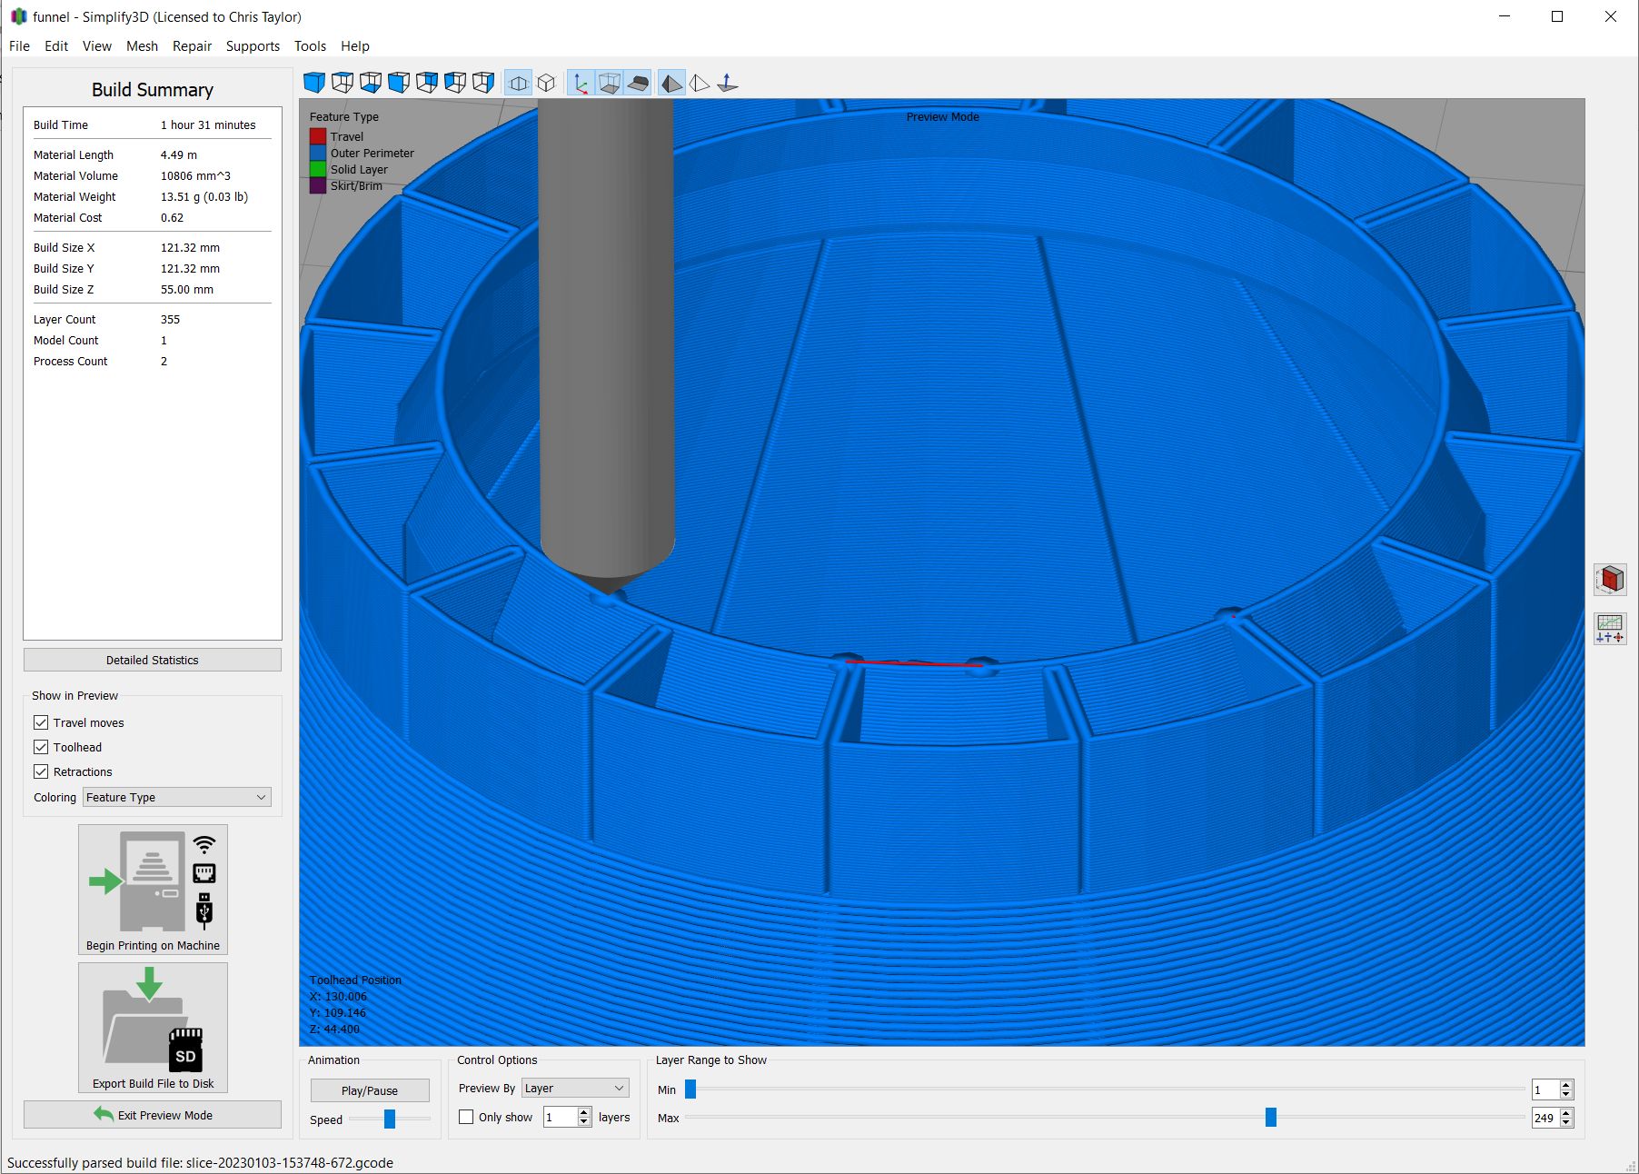Toggle the point normals display
Image resolution: width=1639 pixels, height=1174 pixels.
click(x=728, y=83)
